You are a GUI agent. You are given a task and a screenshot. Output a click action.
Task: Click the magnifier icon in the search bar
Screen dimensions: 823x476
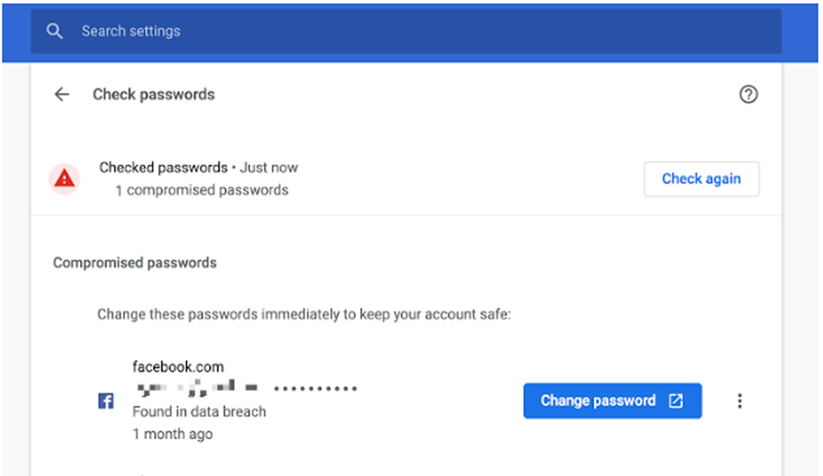click(55, 31)
